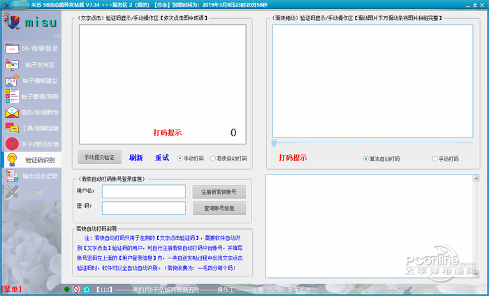Click the 注册新若快账号 button
Image resolution: width=489 pixels, height=296 pixels.
tap(219, 192)
